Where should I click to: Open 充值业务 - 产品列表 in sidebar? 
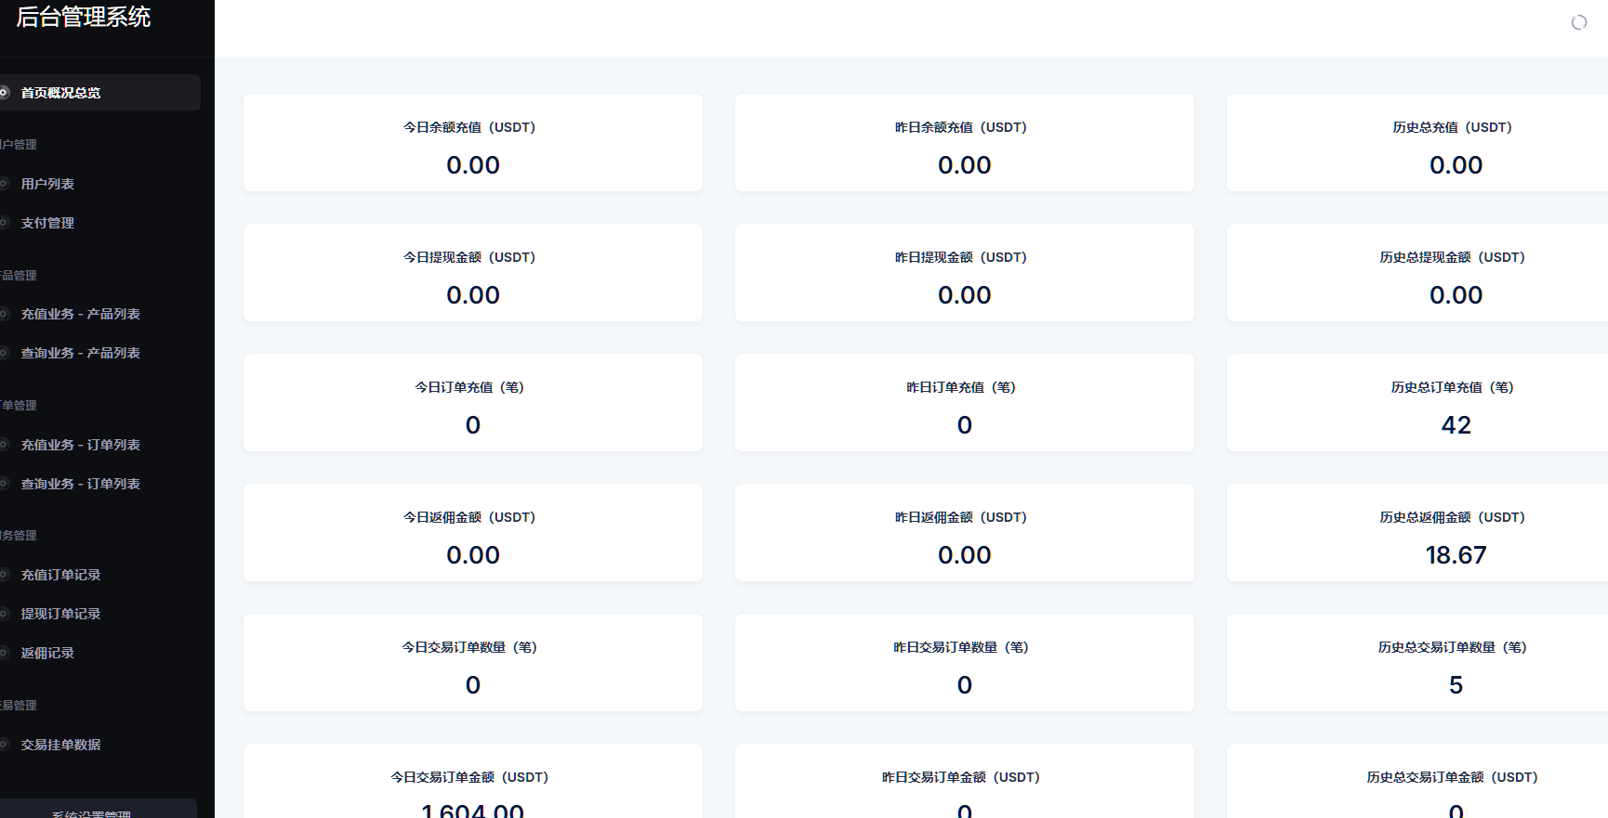80,314
